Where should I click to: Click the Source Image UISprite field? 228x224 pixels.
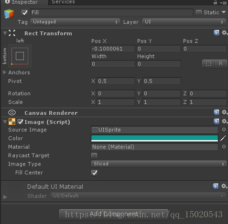pos(154,130)
